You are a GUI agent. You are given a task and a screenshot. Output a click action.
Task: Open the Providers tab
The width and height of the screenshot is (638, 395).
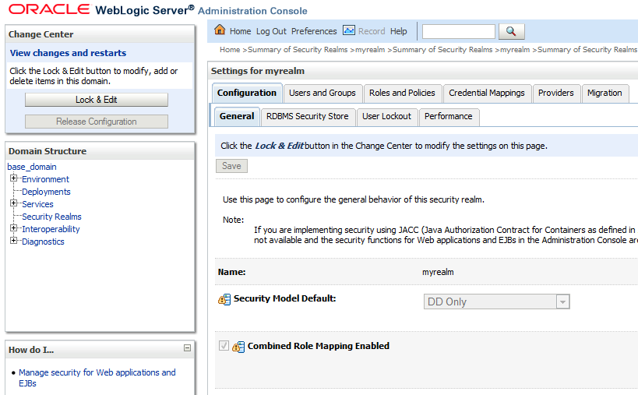pyautogui.click(x=555, y=93)
